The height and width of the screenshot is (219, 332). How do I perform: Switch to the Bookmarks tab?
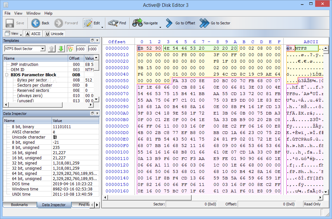tap(19, 205)
